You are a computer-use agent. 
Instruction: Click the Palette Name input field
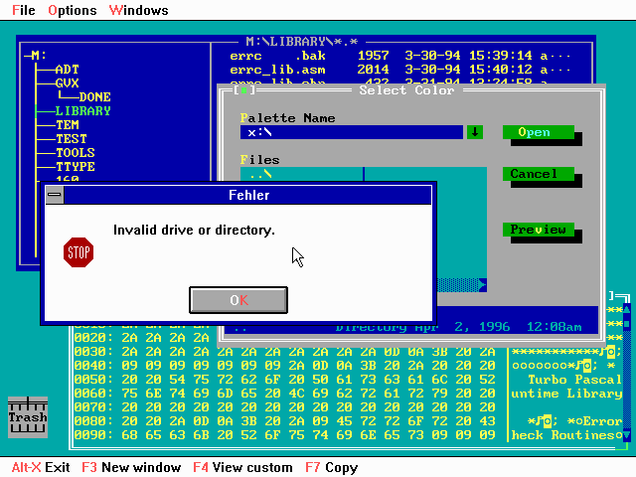(352, 132)
